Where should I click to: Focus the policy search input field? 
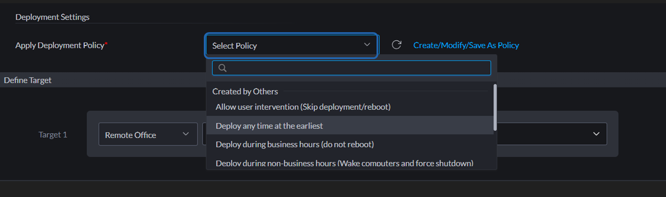pos(351,68)
